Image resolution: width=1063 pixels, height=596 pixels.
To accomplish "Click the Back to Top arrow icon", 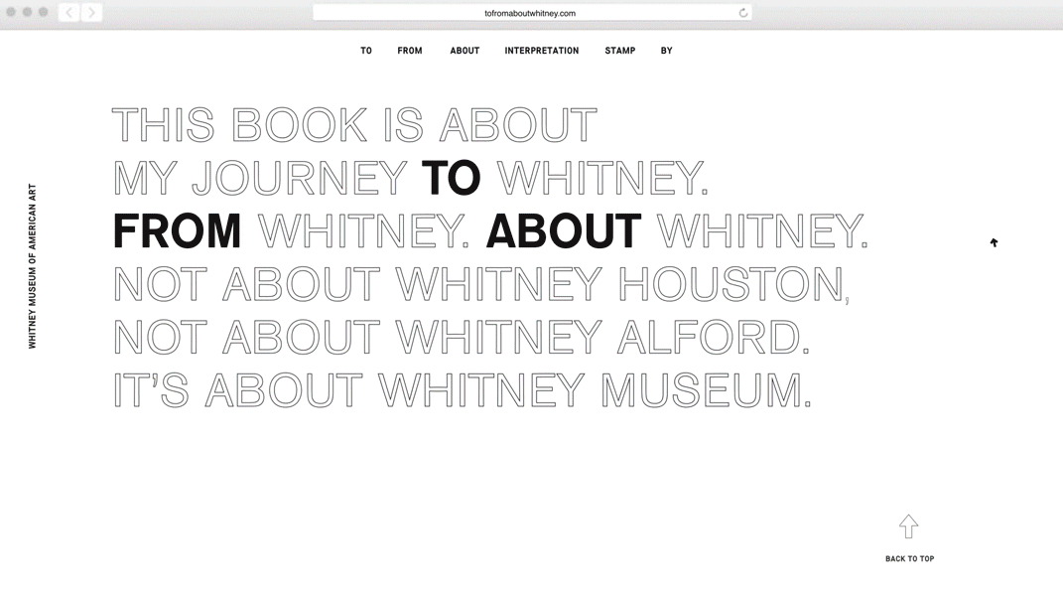I will pyautogui.click(x=908, y=526).
